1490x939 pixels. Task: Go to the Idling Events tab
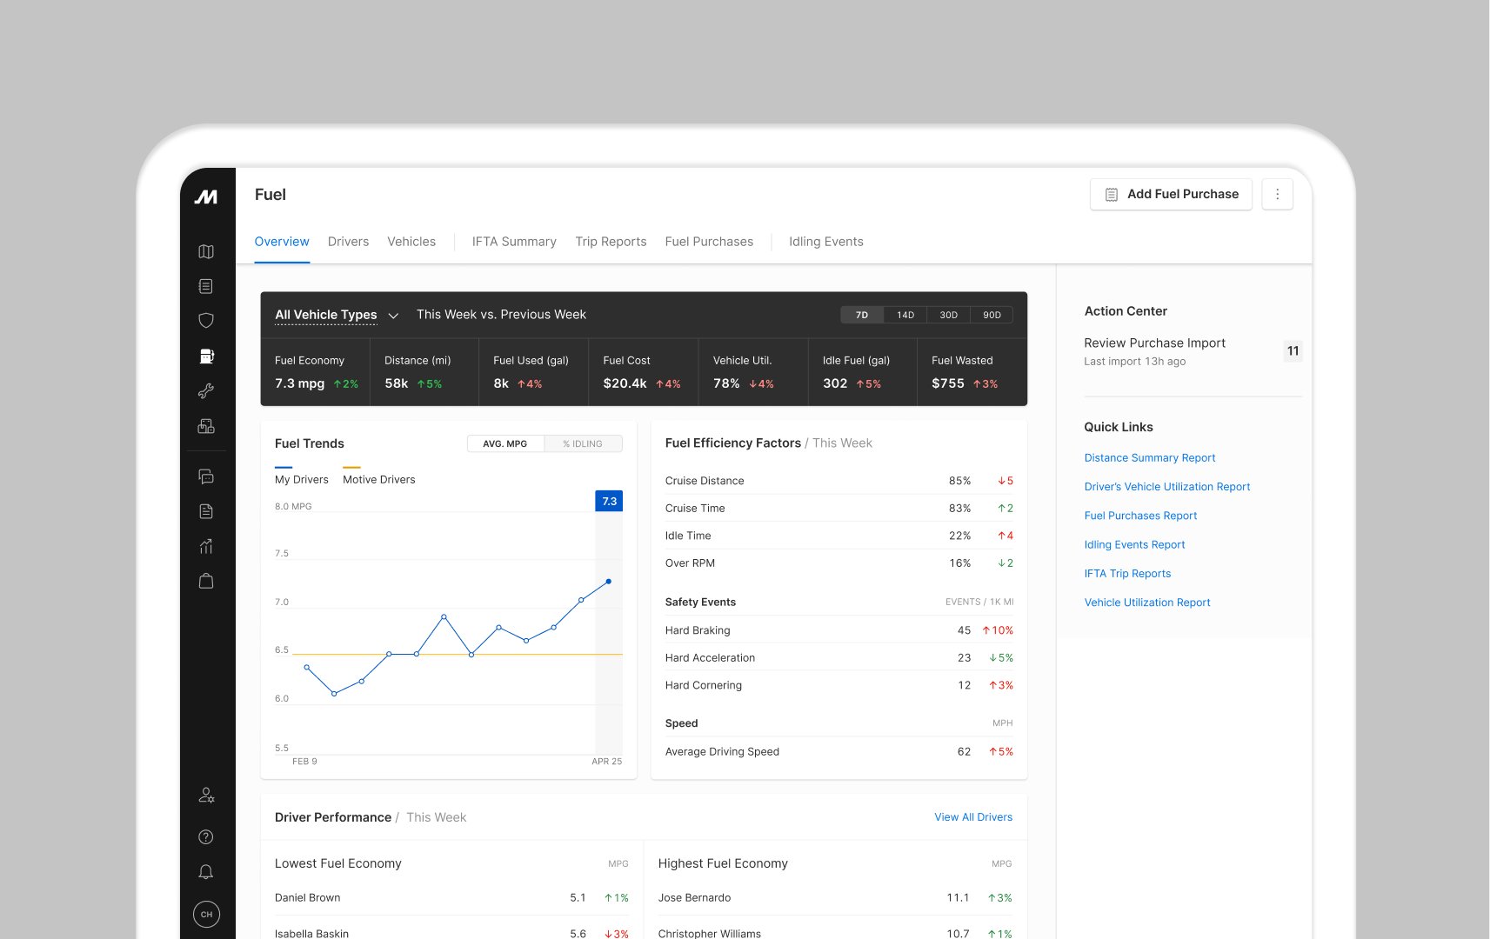click(825, 242)
